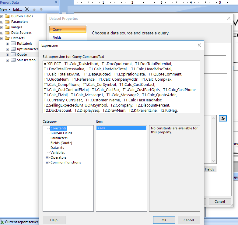Expand the Quote dataset node
Image resolution: width=238 pixels, height=225 pixels.
(7, 55)
